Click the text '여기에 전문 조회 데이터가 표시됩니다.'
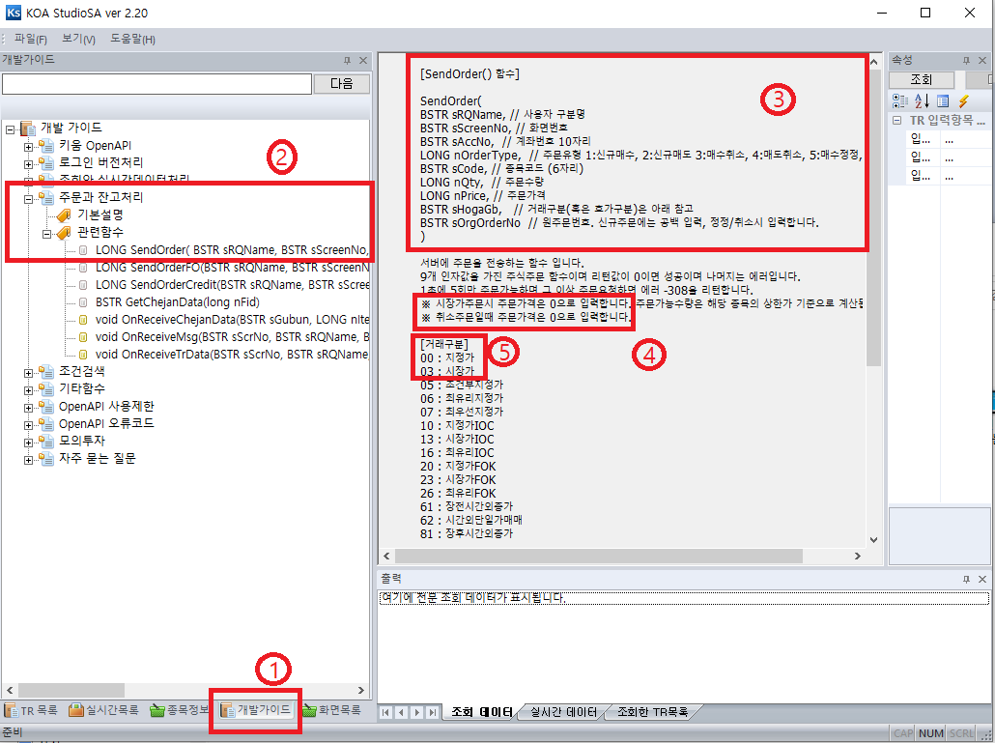This screenshot has width=995, height=743. (472, 598)
